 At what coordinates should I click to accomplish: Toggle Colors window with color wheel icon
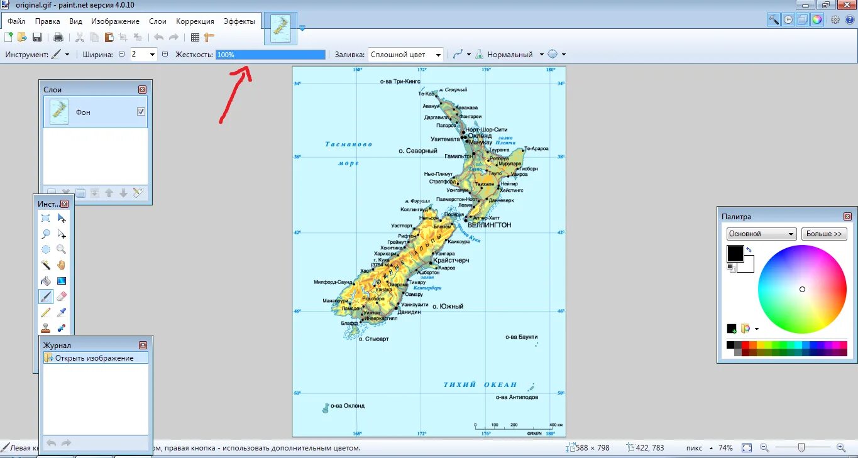(x=817, y=19)
